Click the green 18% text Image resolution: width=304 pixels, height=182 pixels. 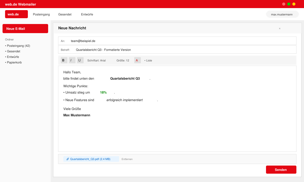(x=103, y=93)
